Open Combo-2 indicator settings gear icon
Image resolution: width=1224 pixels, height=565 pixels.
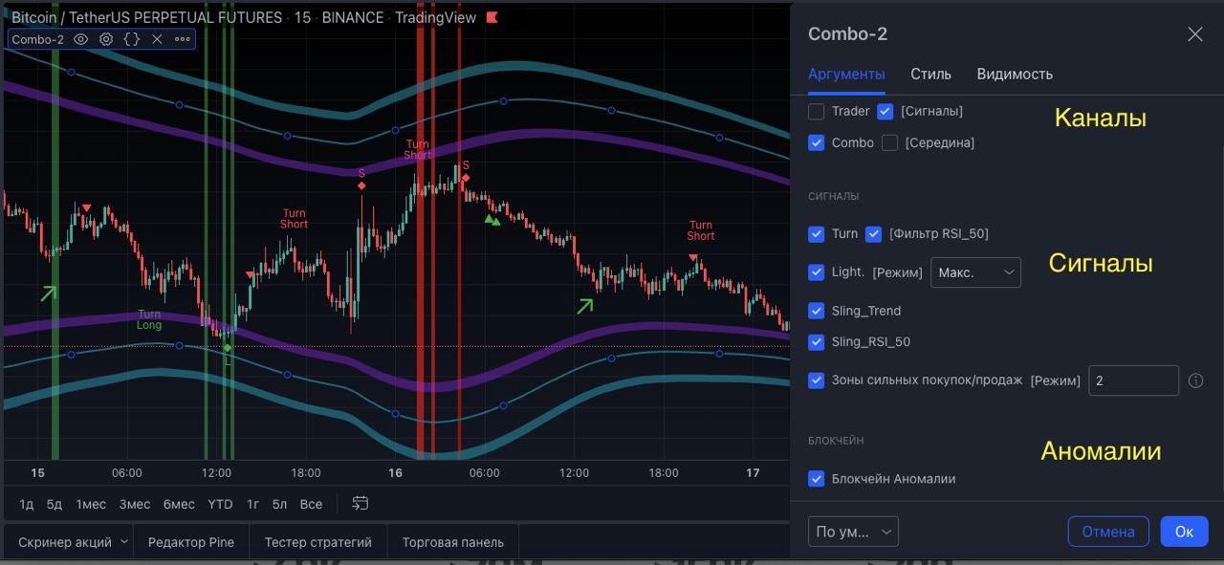pos(106,39)
